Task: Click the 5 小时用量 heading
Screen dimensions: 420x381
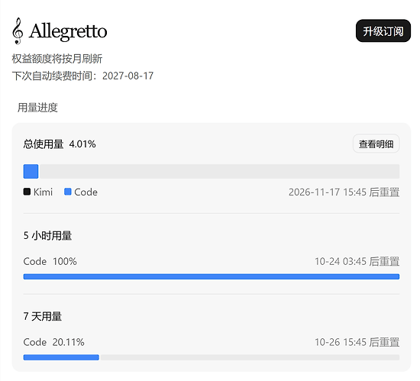Action: click(x=47, y=236)
